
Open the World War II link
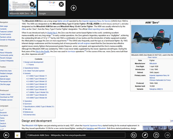click(x=52, y=33)
